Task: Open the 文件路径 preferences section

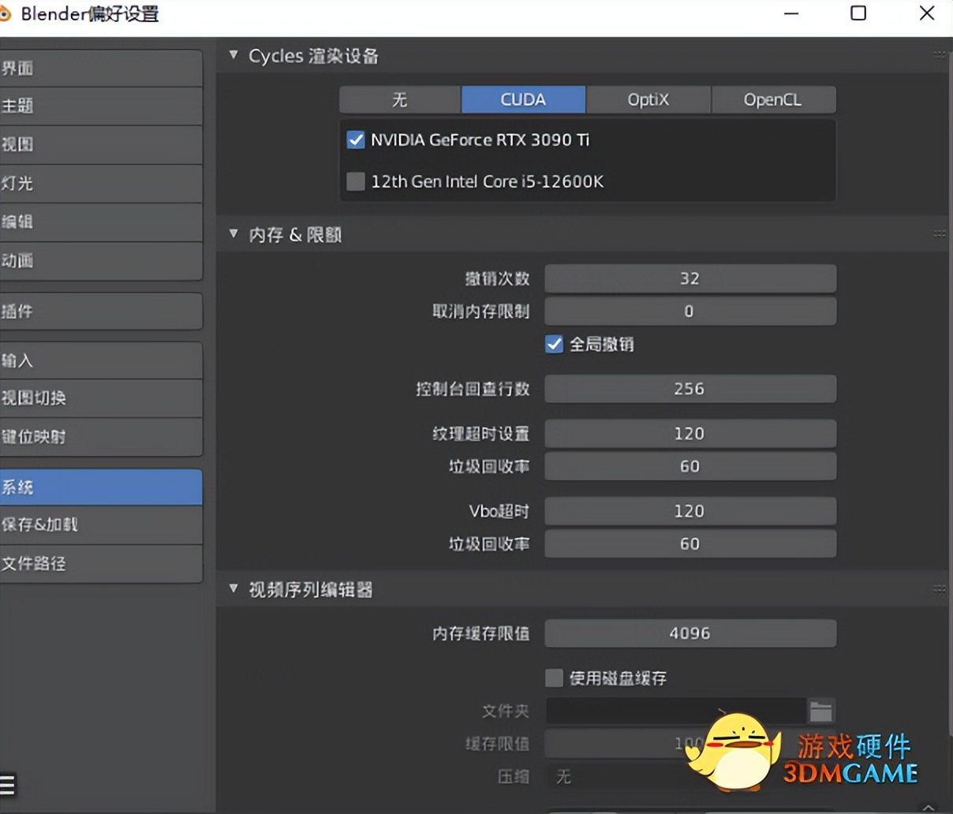Action: (101, 564)
